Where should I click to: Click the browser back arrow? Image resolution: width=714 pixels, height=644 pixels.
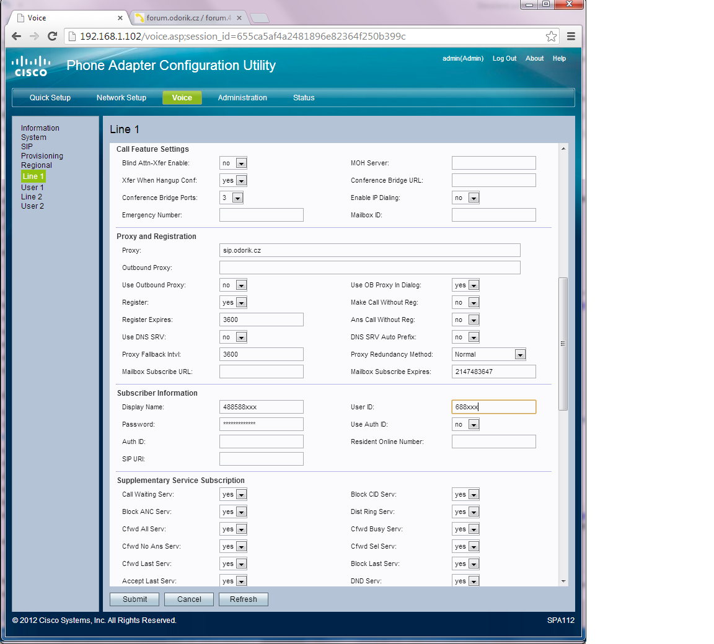[16, 37]
